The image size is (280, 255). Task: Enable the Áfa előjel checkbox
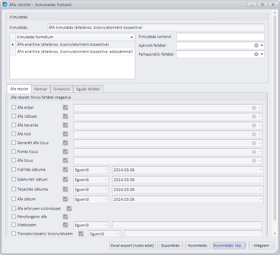tap(14, 108)
